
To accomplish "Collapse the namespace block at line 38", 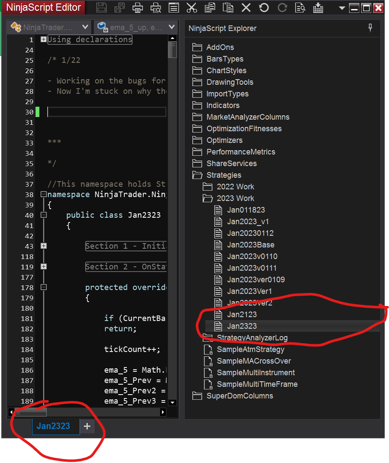I will click(x=43, y=194).
